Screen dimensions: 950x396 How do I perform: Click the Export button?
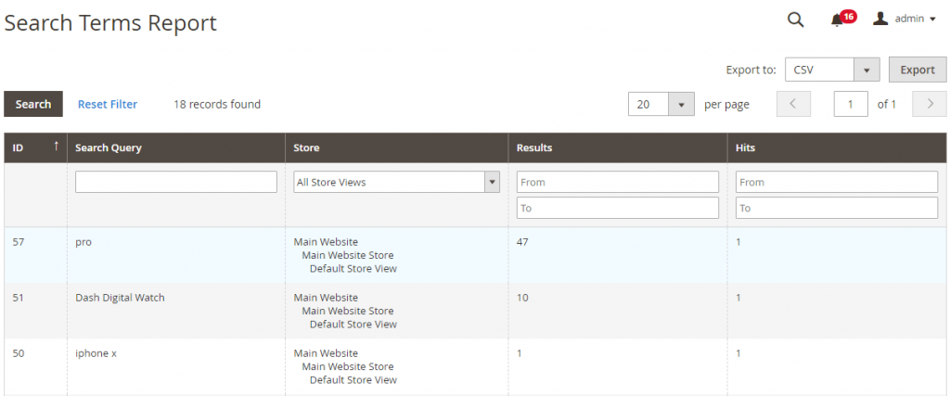point(918,70)
